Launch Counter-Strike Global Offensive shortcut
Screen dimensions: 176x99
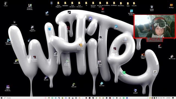pyautogui.click(x=80, y=46)
